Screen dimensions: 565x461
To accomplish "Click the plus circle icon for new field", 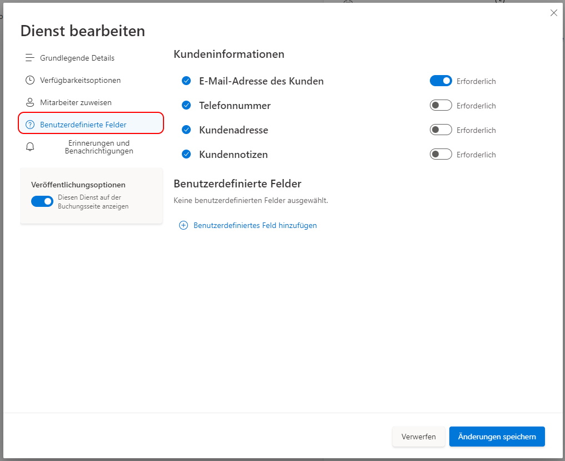I will (184, 225).
